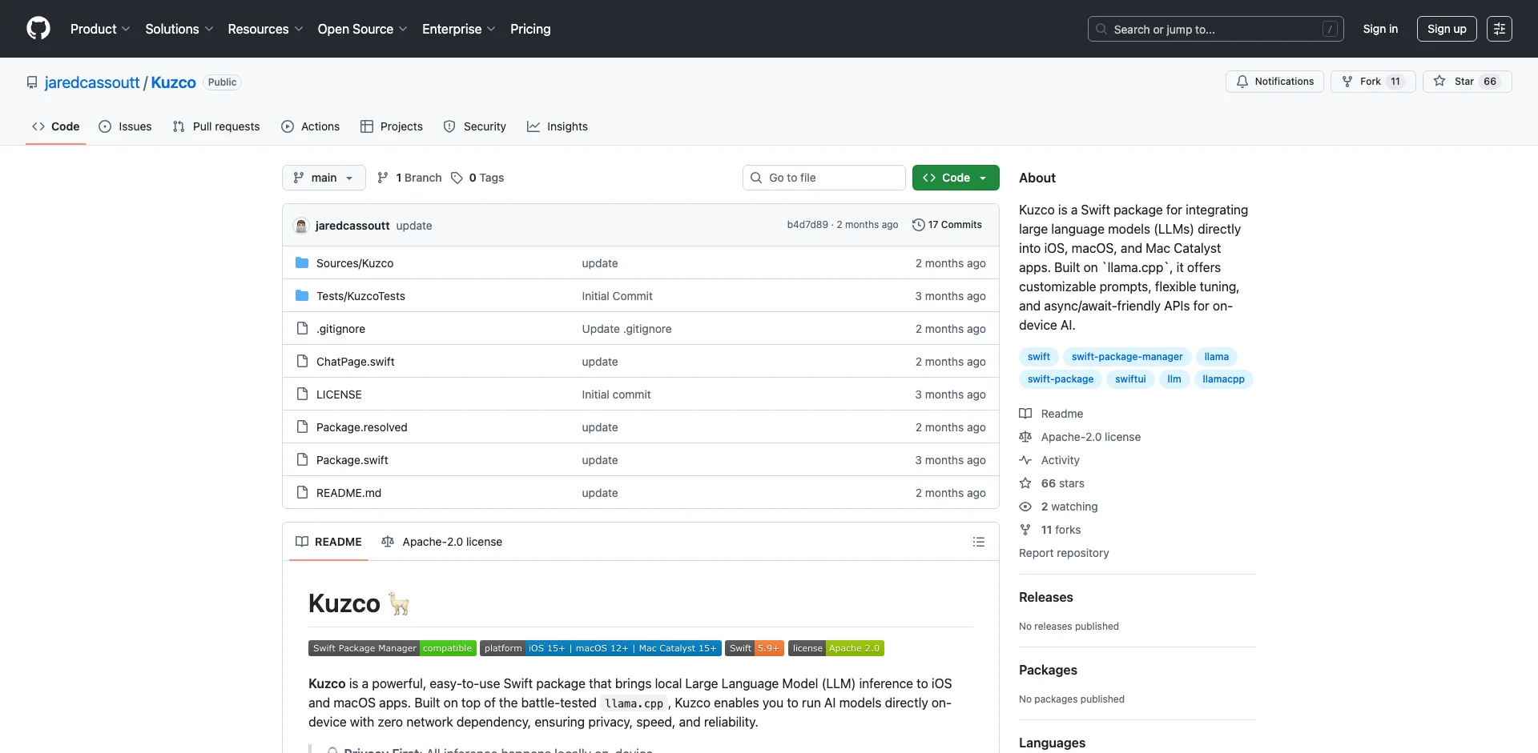Open the README outline list icon
This screenshot has height=753, width=1538.
[978, 542]
